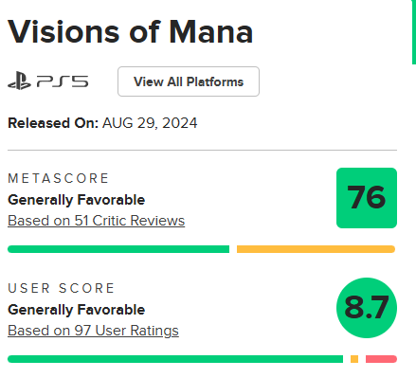This screenshot has height=378, width=416.
Task: Click the Released On AUG 29, 2024 text
Action: [x=102, y=123]
